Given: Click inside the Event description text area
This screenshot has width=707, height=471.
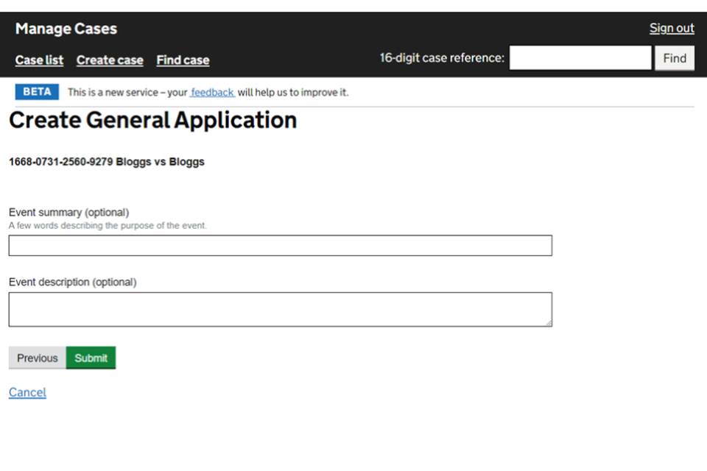Looking at the screenshot, I should (x=280, y=309).
